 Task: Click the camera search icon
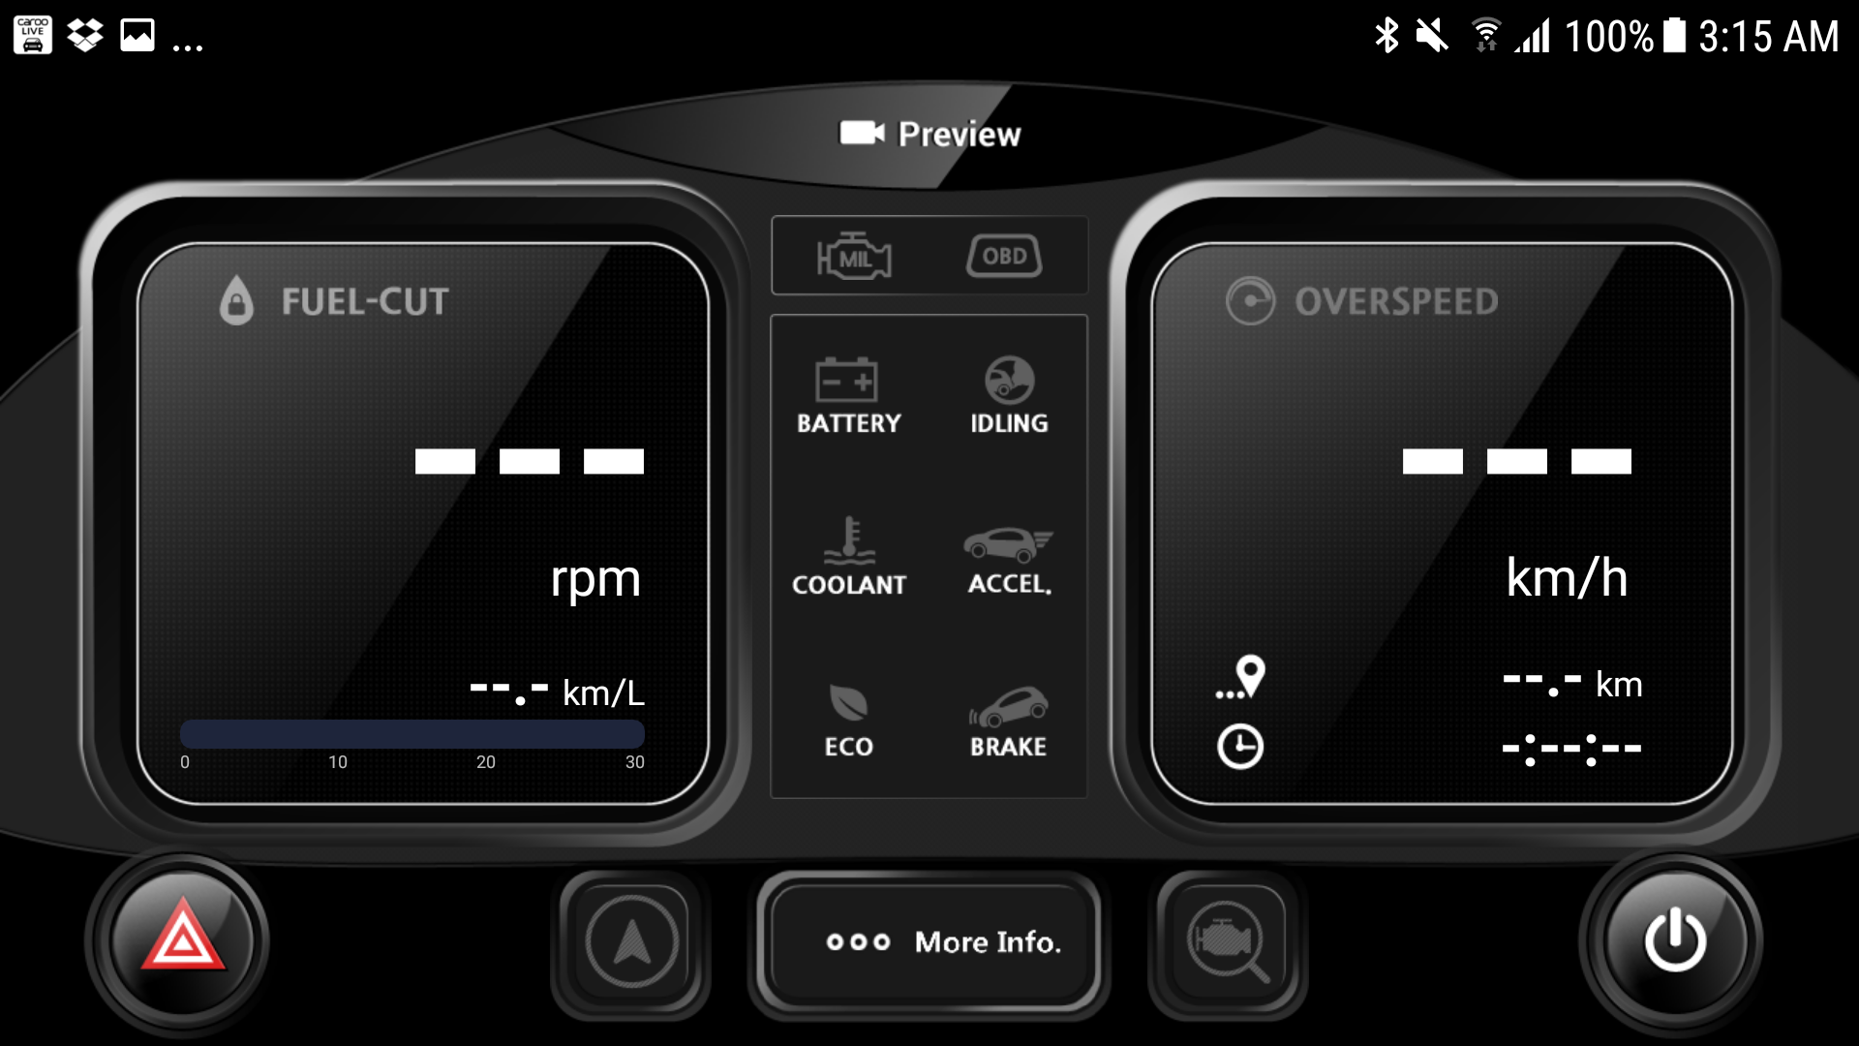click(x=1231, y=941)
